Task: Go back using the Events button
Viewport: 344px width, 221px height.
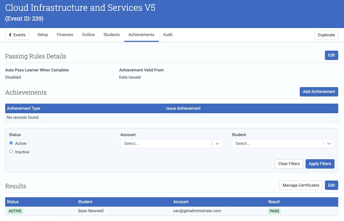Action: (17, 35)
